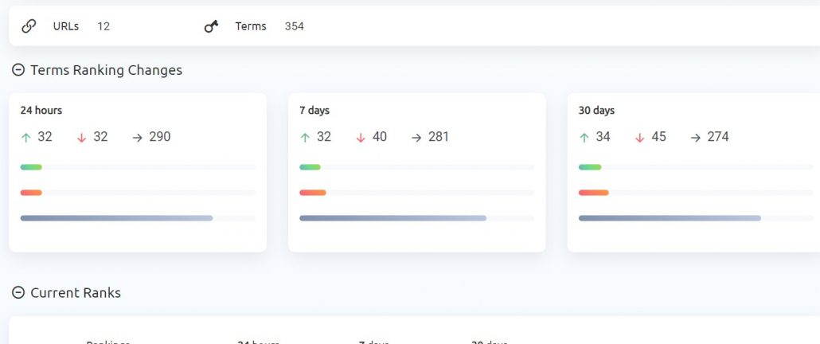820x344 pixels.
Task: Click the orange progress bar in 30 days card
Action: coord(594,193)
